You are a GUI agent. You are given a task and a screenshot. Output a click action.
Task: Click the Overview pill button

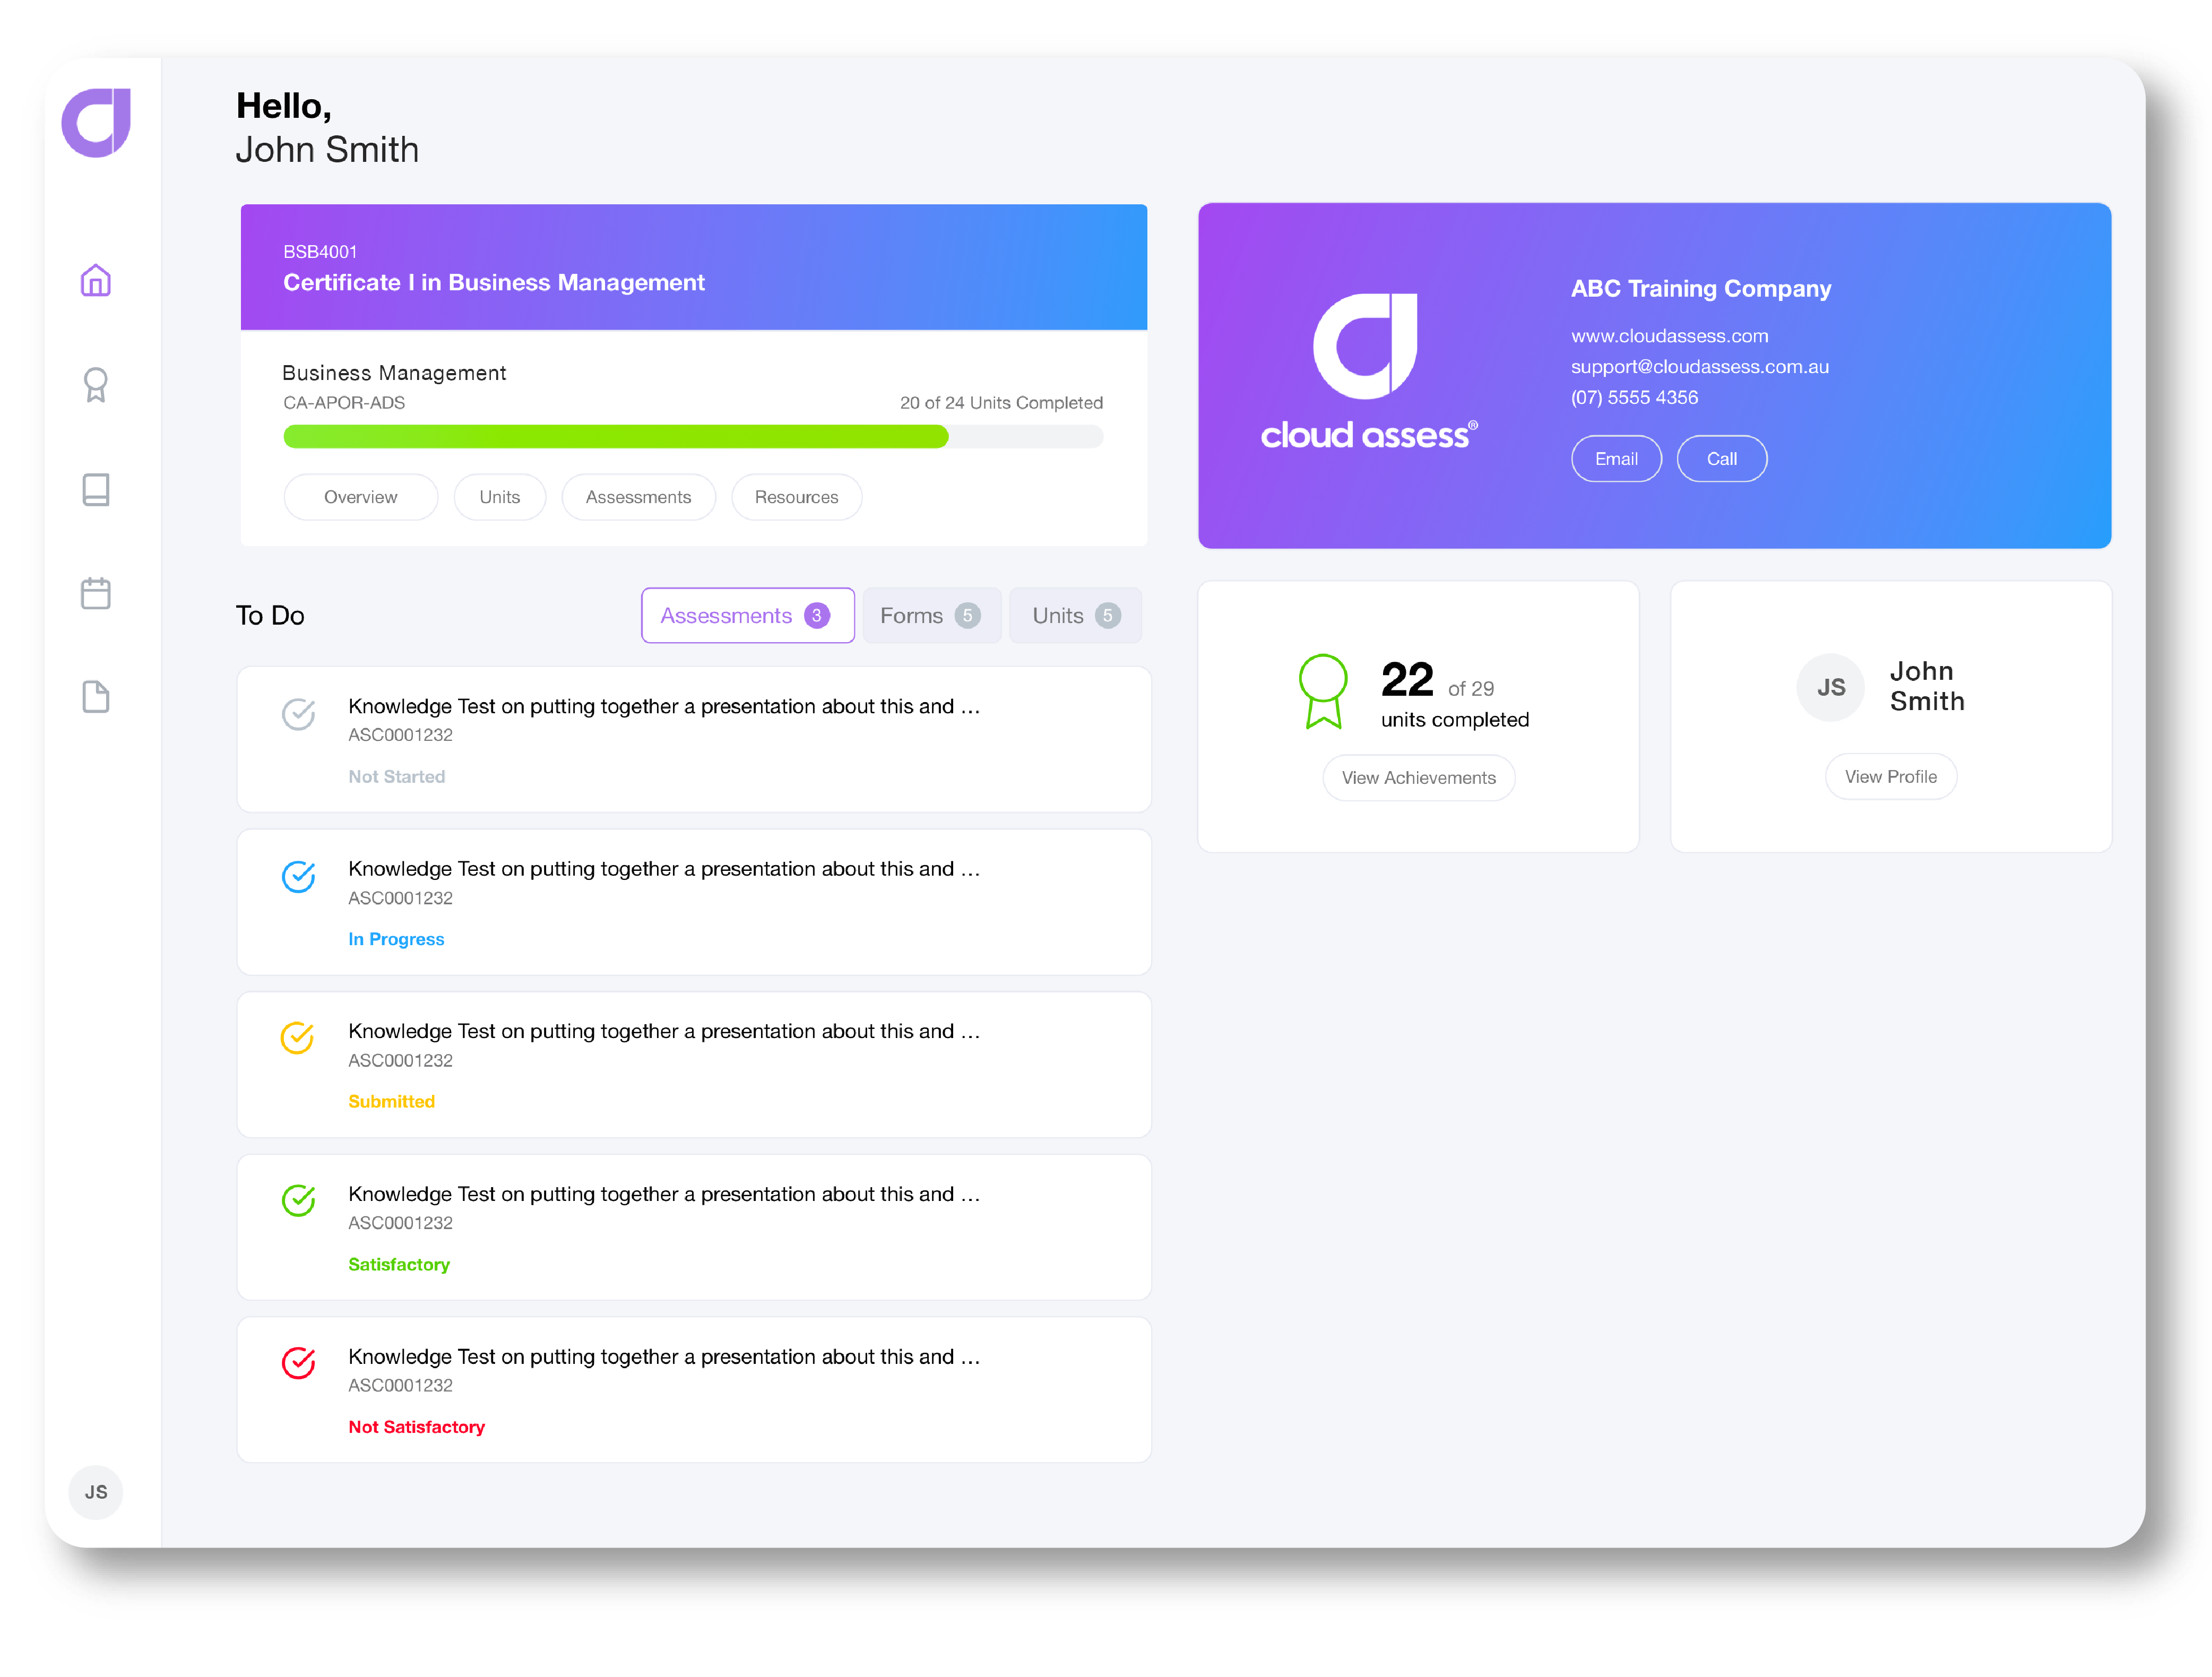tap(360, 497)
